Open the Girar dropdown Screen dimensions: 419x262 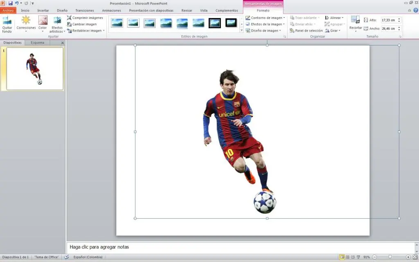[333, 30]
